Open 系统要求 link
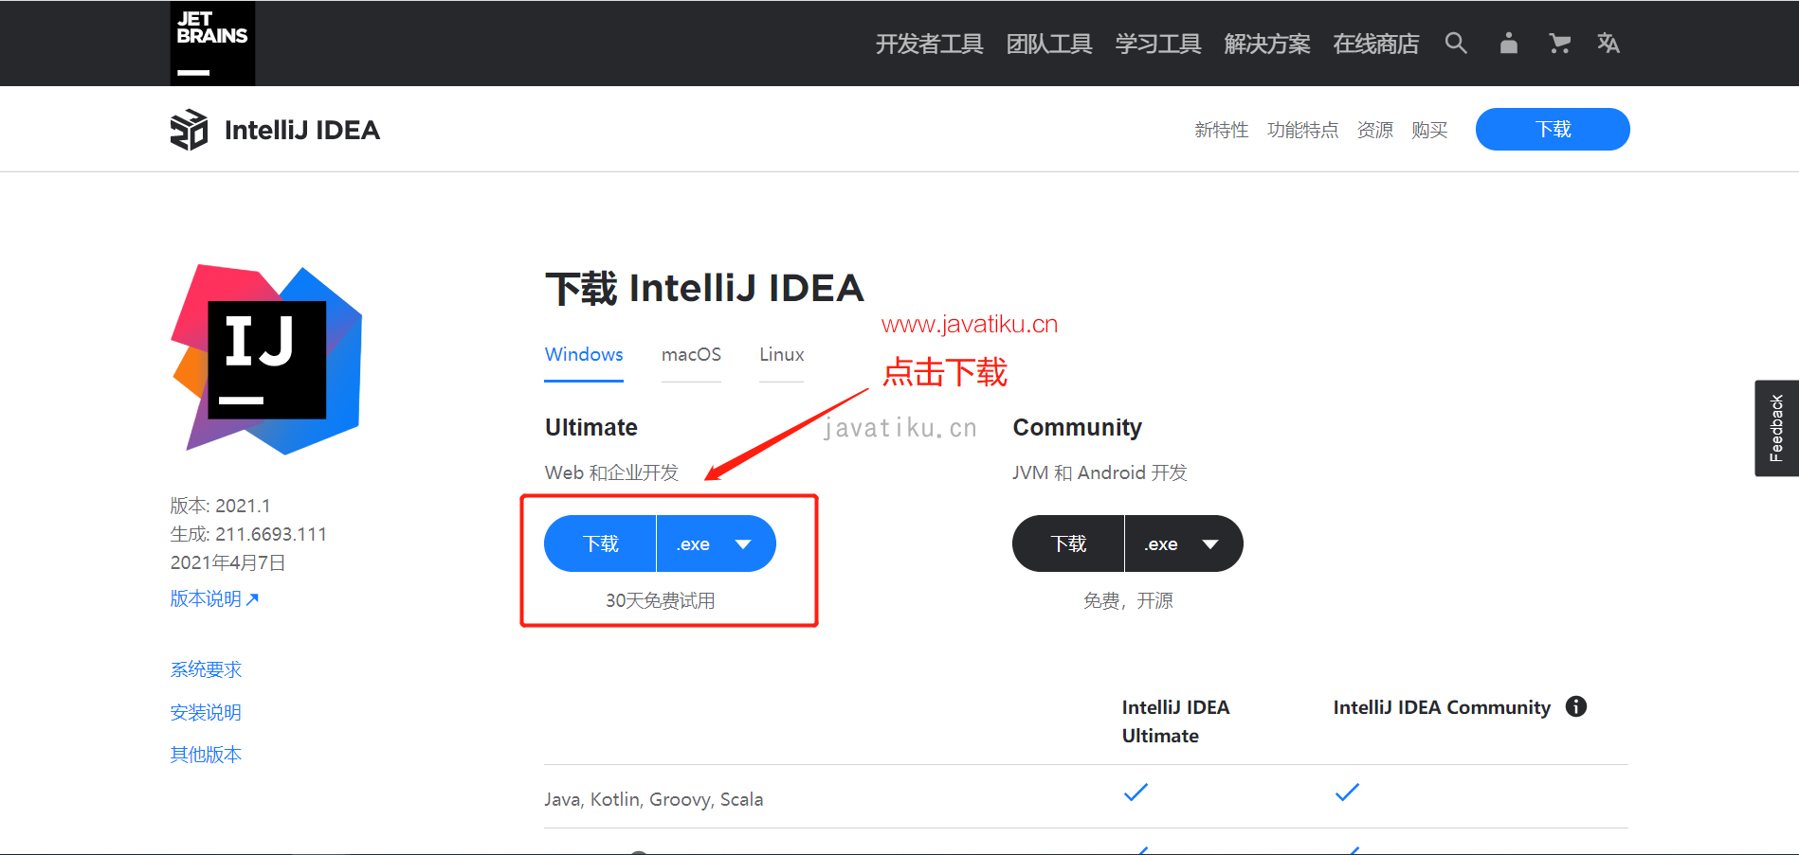The width and height of the screenshot is (1799, 855). (206, 669)
